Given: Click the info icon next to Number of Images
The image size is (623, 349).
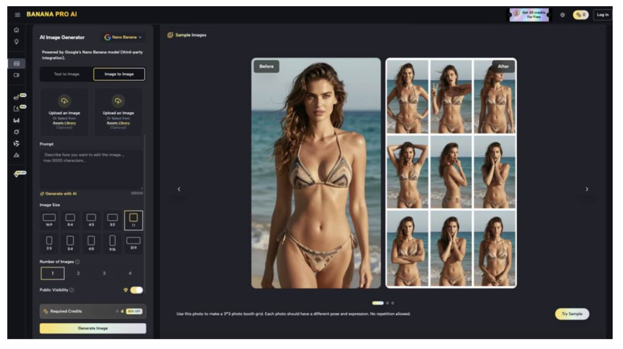Looking at the screenshot, I should click(x=78, y=262).
